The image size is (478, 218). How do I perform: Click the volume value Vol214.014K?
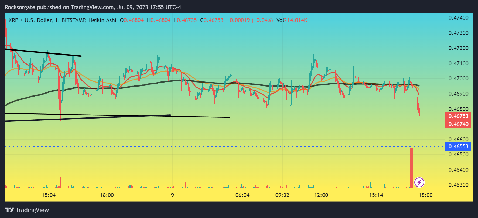point(292,20)
